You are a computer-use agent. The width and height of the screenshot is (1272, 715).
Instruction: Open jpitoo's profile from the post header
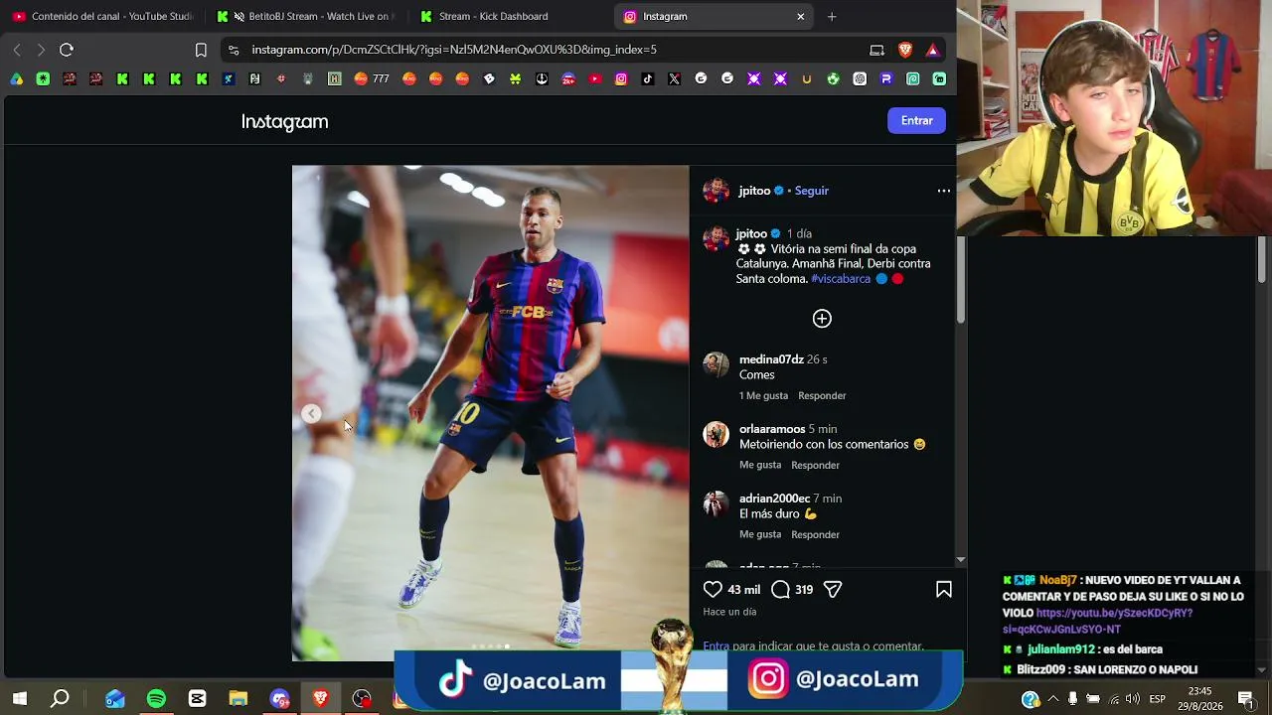(x=754, y=191)
